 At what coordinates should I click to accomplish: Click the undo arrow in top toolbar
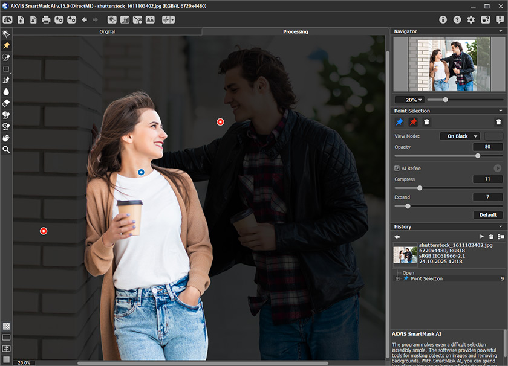[x=85, y=20]
